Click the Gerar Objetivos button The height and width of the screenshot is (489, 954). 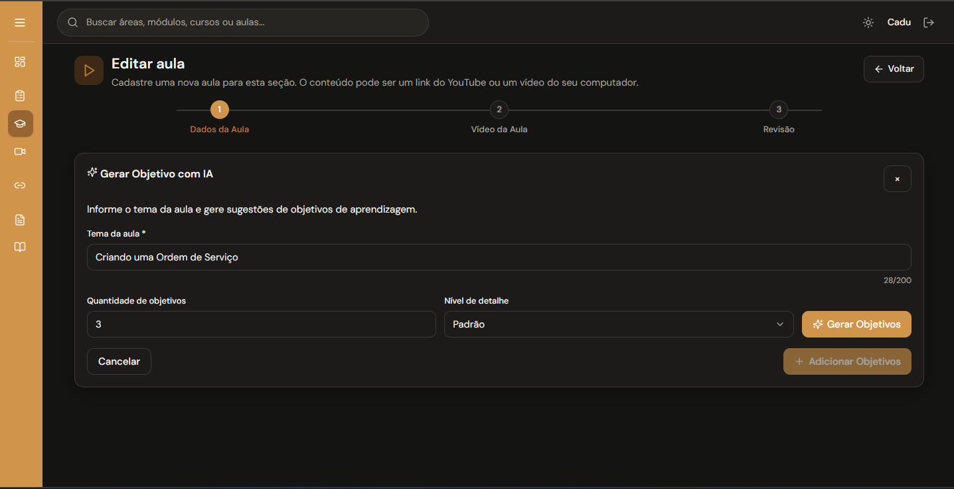[856, 324]
